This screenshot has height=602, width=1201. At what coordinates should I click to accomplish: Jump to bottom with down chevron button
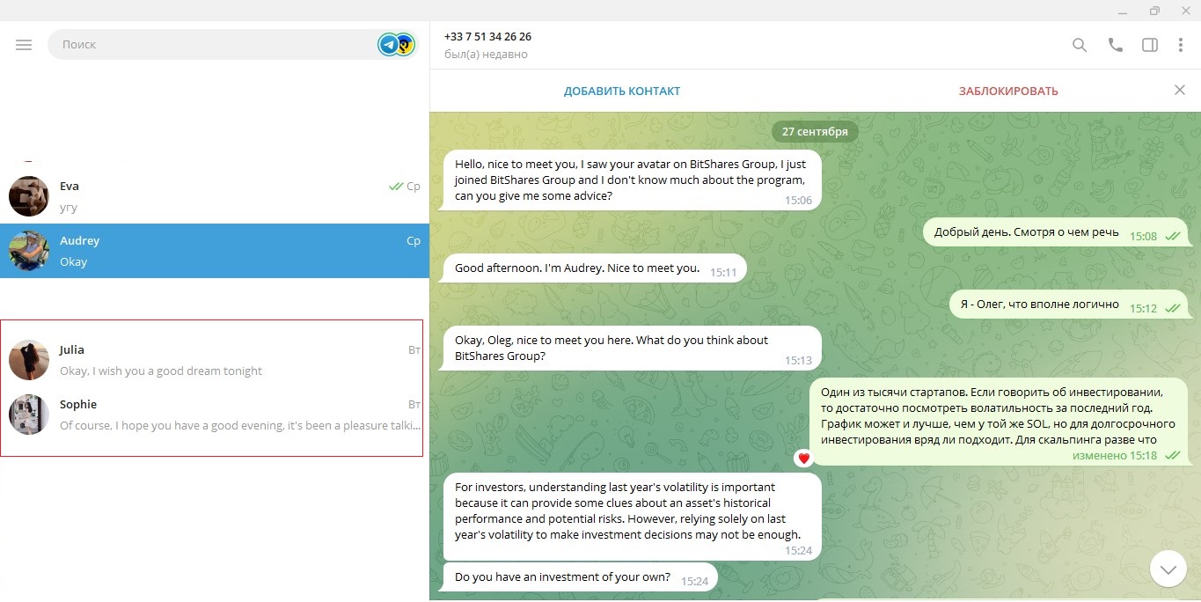tap(1168, 569)
